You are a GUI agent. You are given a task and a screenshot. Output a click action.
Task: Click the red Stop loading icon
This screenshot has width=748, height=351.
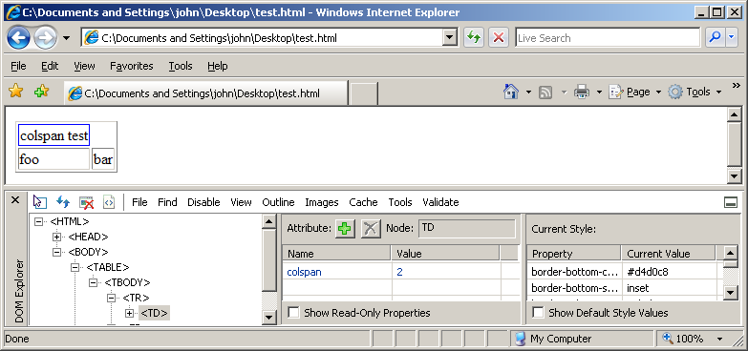499,37
